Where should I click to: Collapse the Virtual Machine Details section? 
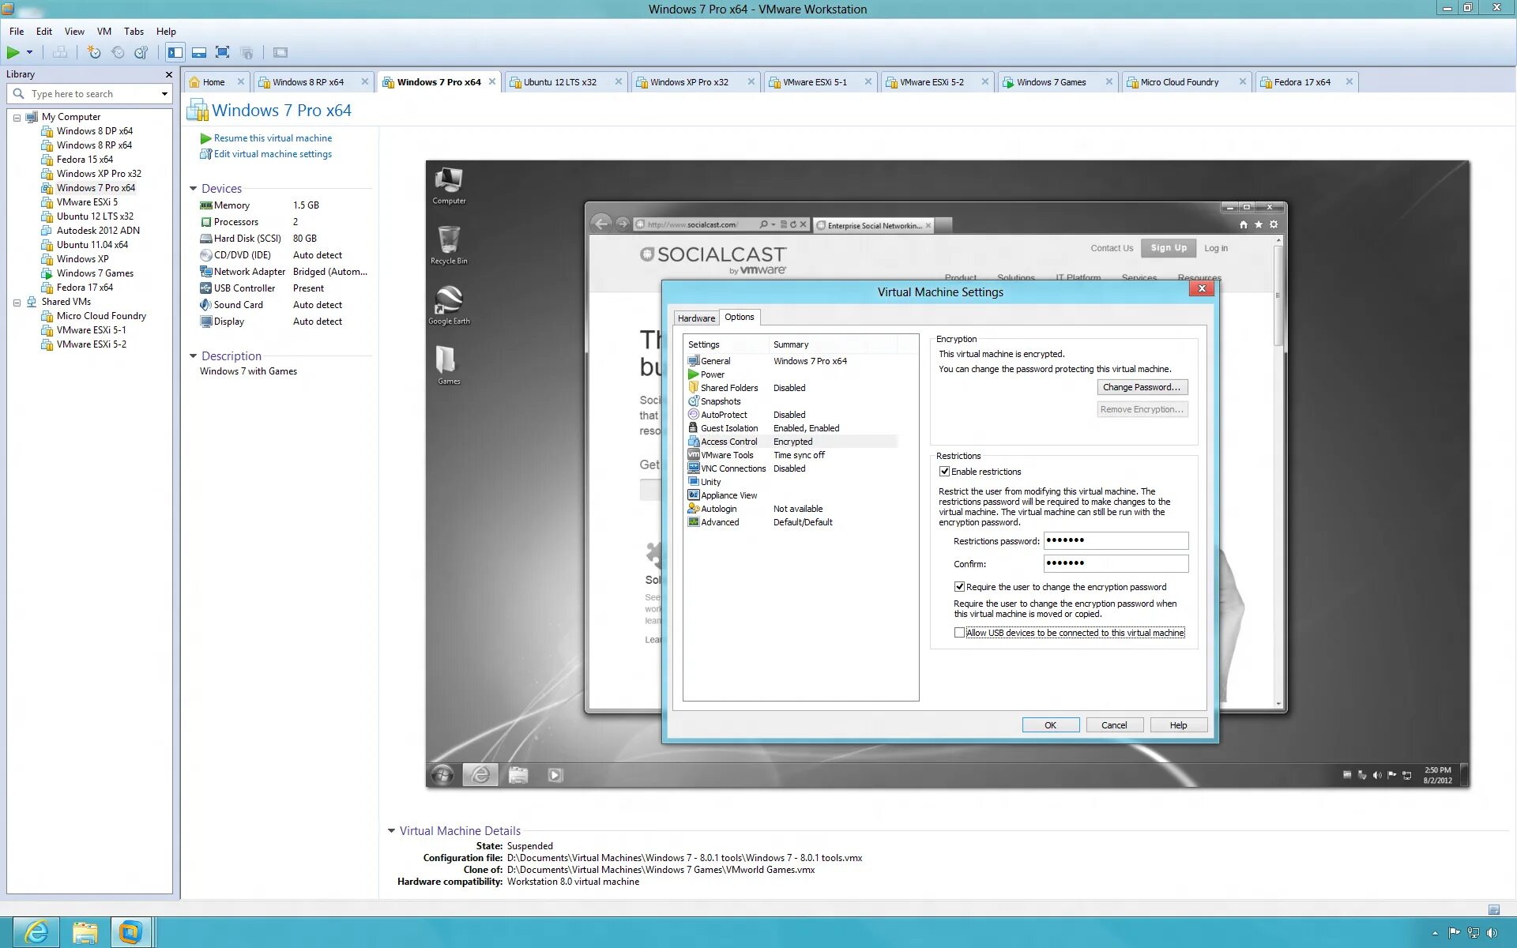(x=390, y=830)
